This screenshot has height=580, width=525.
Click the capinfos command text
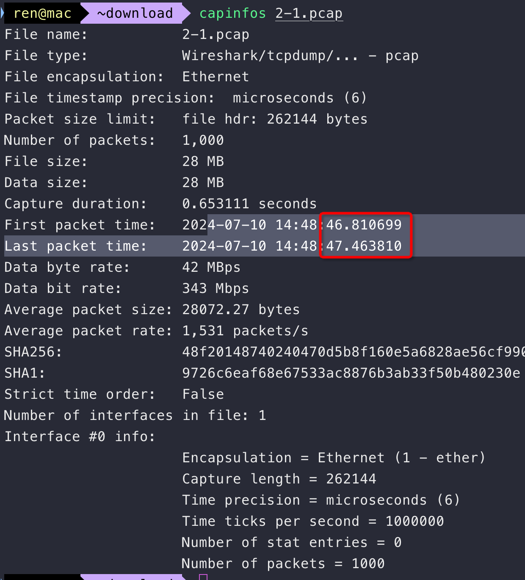pos(232,13)
